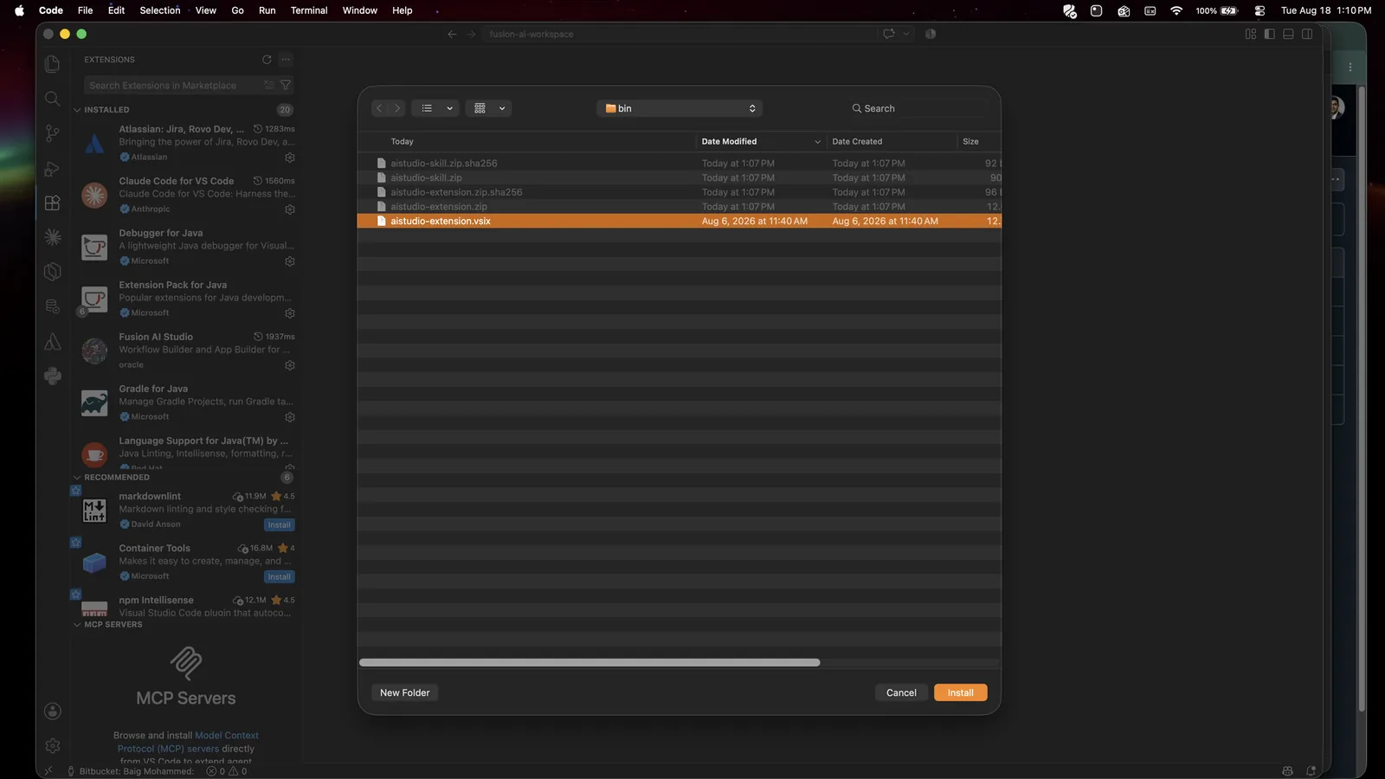Toggle secondary sidebar visibility in title bar

[x=1307, y=34]
